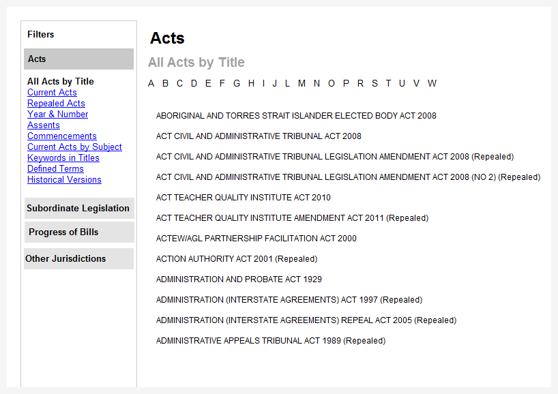View the Historical Versions list
This screenshot has height=394, width=558.
pyautogui.click(x=64, y=180)
